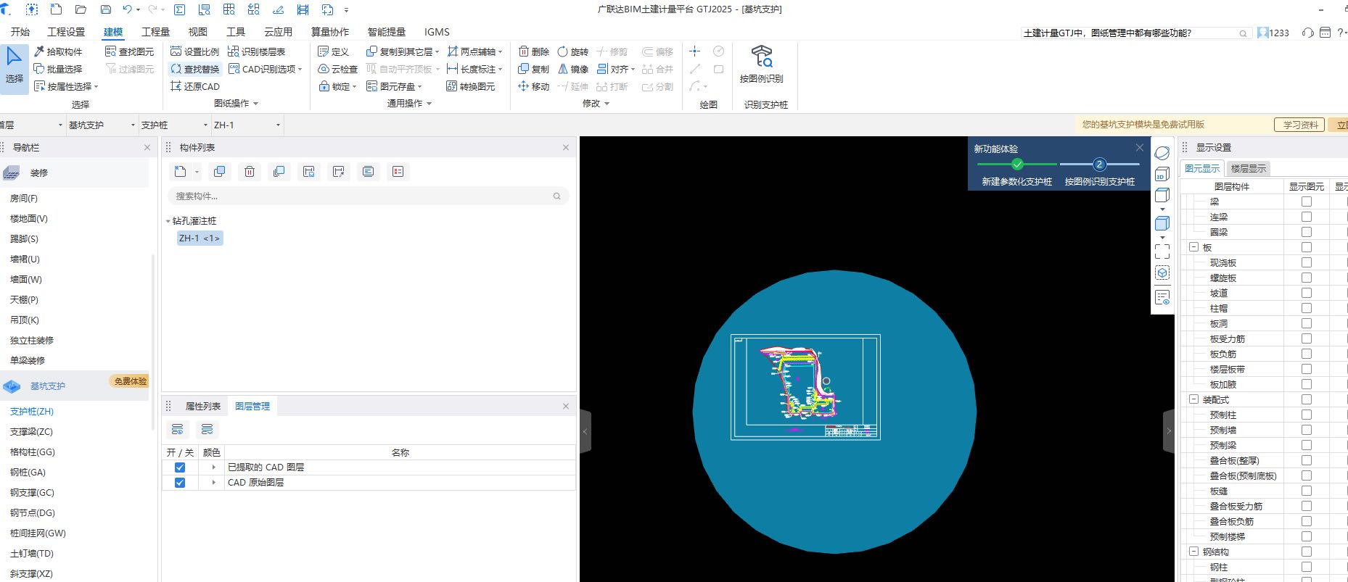This screenshot has height=582, width=1348.
Task: Open the 视图 ribbon tab
Action: click(x=198, y=32)
